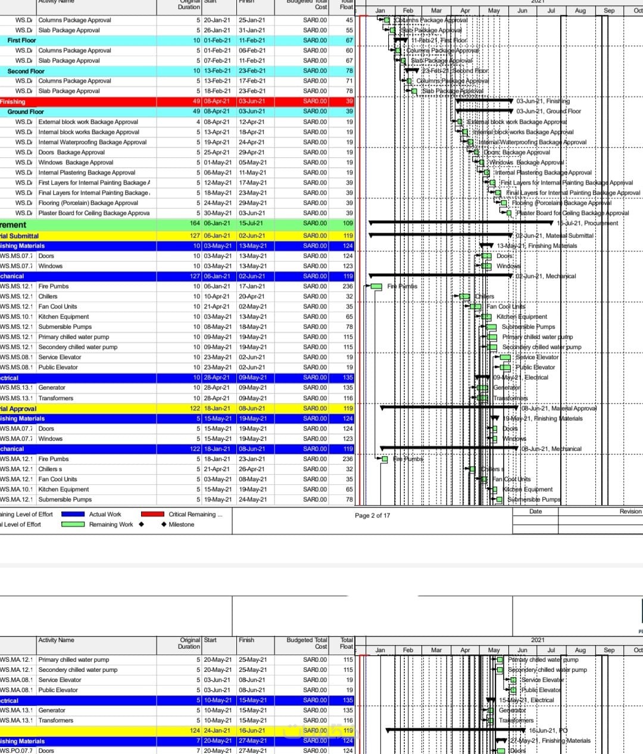Click the '07-Feb-21' start date cell
This screenshot has height=754, width=643.
pyautogui.click(x=217, y=61)
